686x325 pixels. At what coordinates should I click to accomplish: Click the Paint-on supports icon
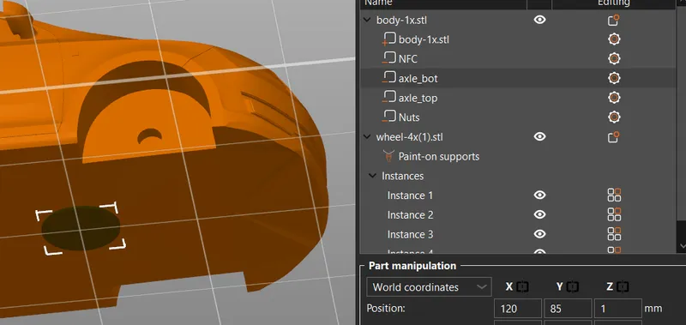click(x=388, y=156)
